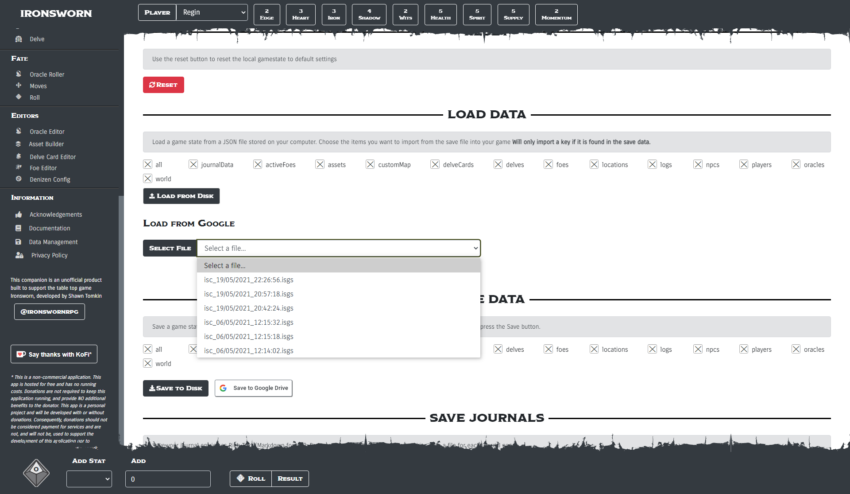
Task: Click the Health stat box
Action: tap(440, 15)
